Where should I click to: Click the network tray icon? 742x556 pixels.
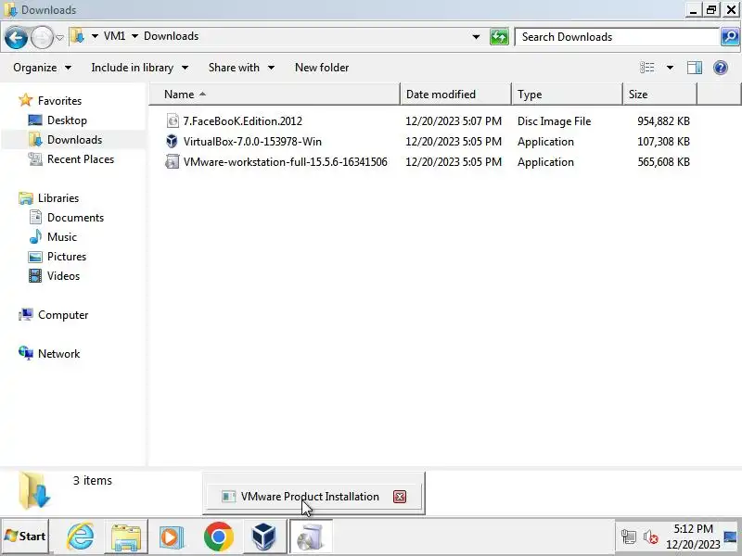629,537
